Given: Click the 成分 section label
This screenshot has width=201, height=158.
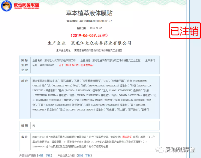Looking at the screenshot, I should pos(25,81).
